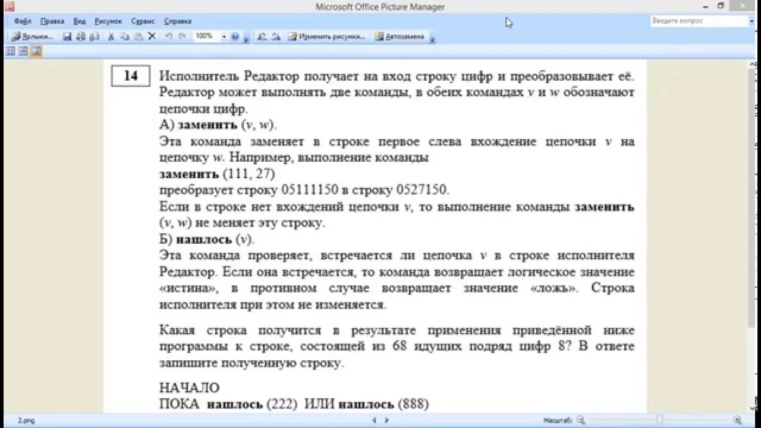Screen dimensions: 761x428
Task: Go to previous picture arrow
Action: [x=374, y=420]
